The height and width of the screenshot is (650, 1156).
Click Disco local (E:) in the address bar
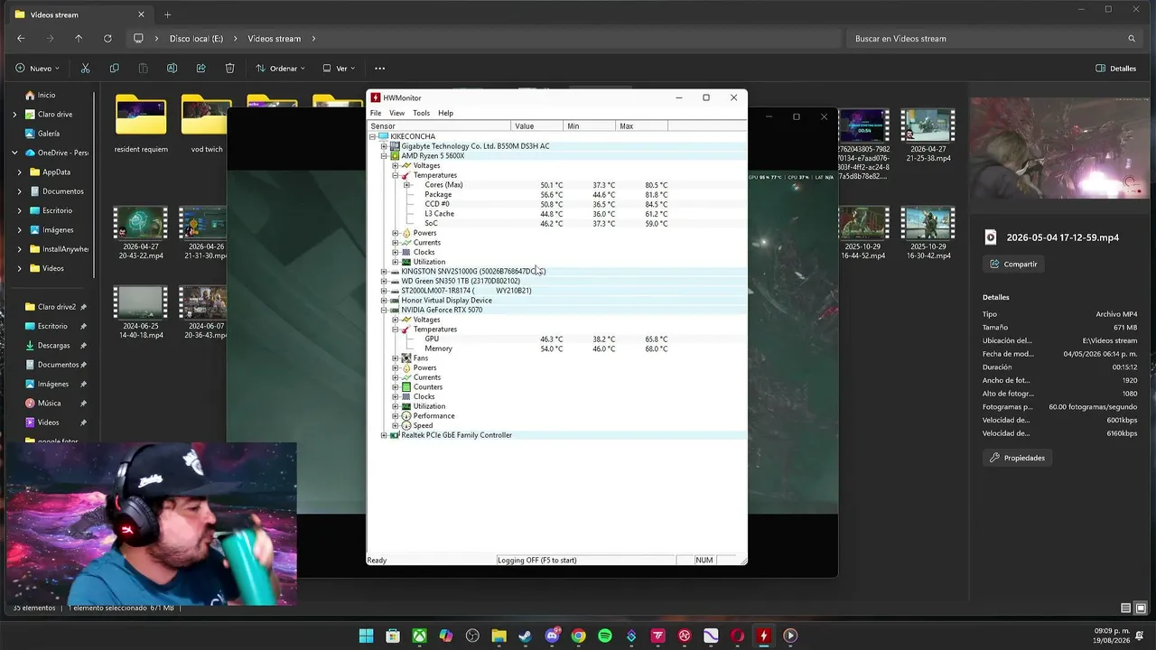pyautogui.click(x=196, y=39)
